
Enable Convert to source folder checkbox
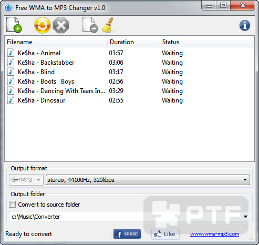12,205
